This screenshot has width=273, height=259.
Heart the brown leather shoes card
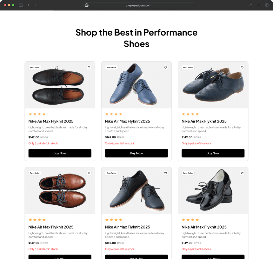[x=89, y=173]
